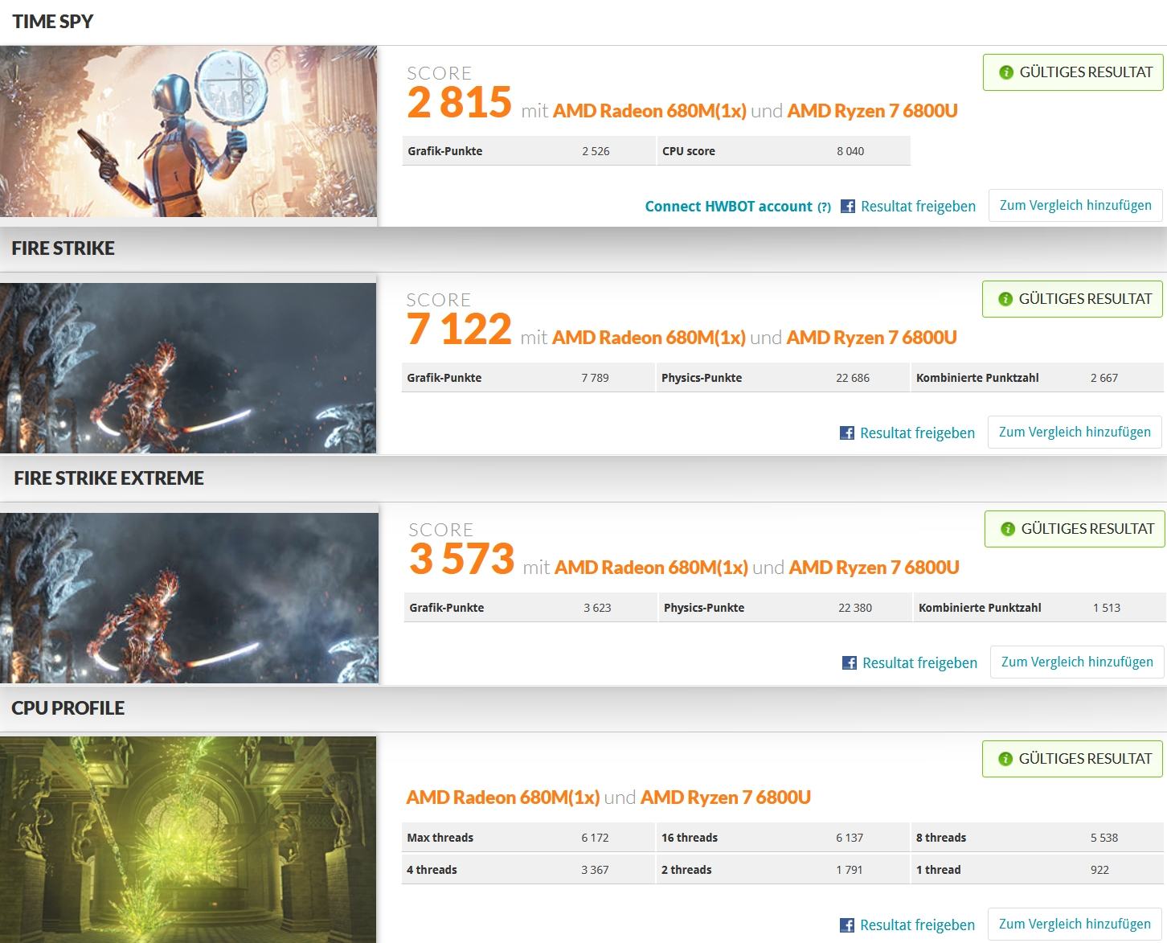Select 4 threads value 3 367
The image size is (1167, 943).
[x=595, y=870]
